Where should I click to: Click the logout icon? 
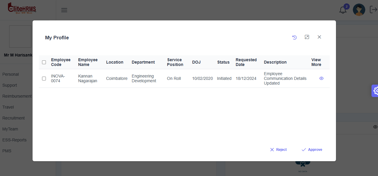373,10
